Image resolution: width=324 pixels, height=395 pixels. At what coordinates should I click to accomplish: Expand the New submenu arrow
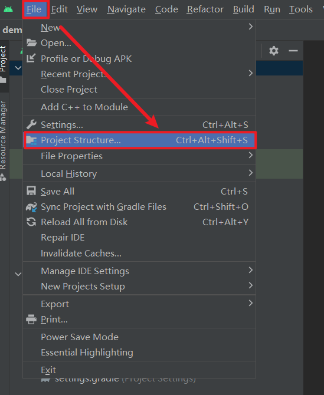point(250,27)
